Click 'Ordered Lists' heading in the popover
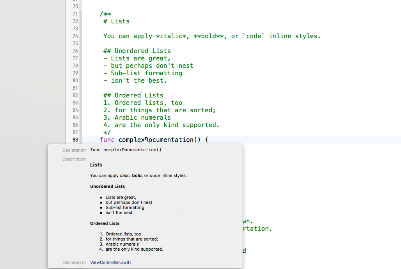Screen dimensions: 401x269 105,223
